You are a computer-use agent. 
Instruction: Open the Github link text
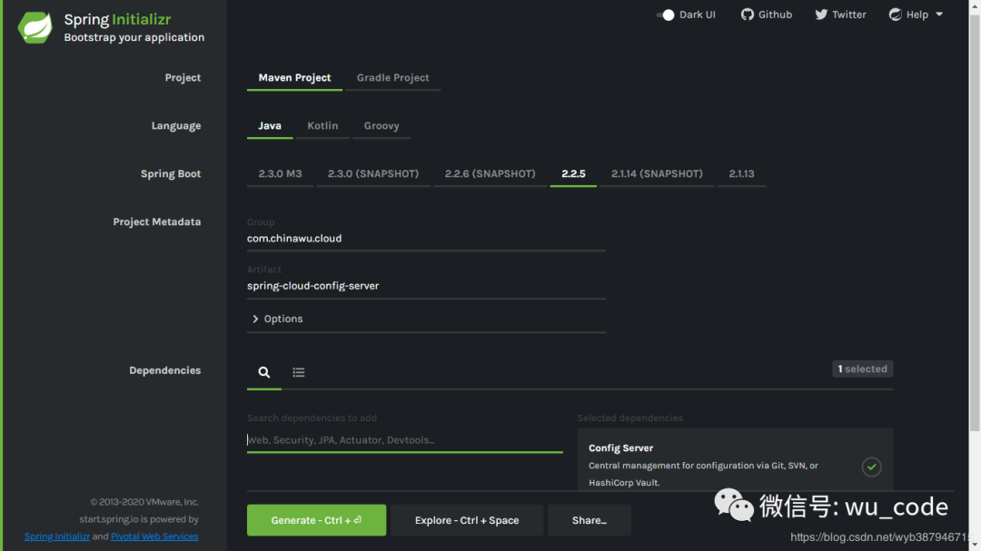click(x=775, y=15)
